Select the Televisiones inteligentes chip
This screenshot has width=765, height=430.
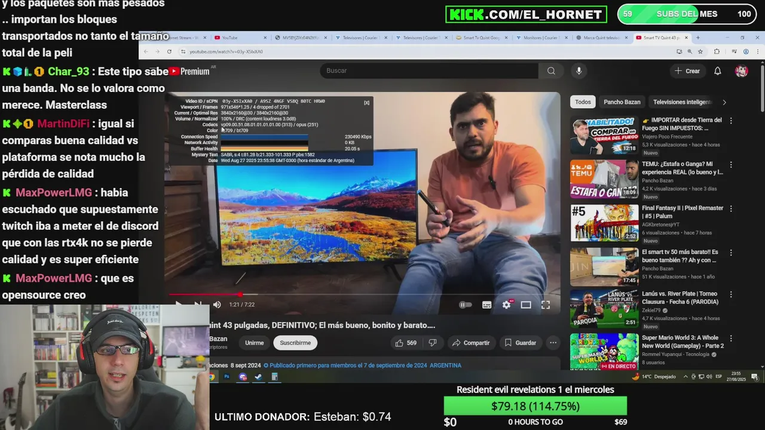pyautogui.click(x=682, y=102)
